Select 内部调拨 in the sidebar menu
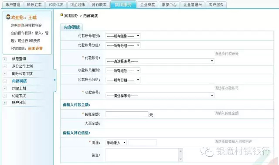 pyautogui.click(x=19, y=81)
